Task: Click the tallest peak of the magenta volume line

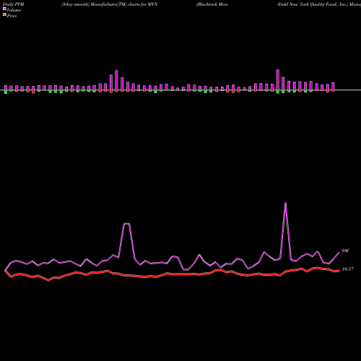Action: [285, 203]
